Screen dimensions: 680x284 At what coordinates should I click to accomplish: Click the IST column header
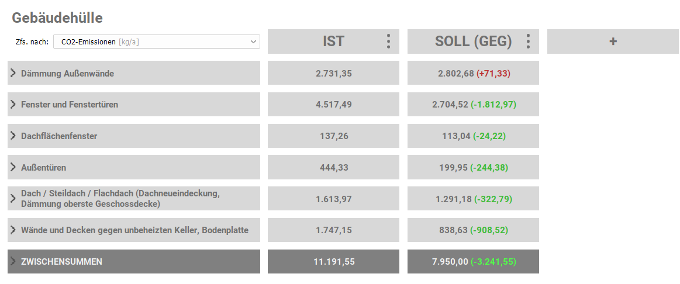click(x=333, y=41)
